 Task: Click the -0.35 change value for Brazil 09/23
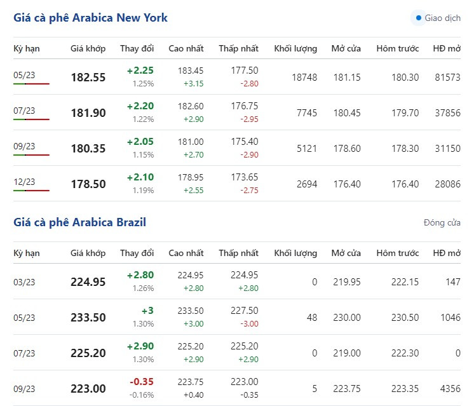pos(141,382)
